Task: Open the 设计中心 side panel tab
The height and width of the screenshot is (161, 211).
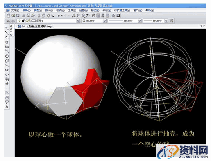Action: click(x=11, y=30)
